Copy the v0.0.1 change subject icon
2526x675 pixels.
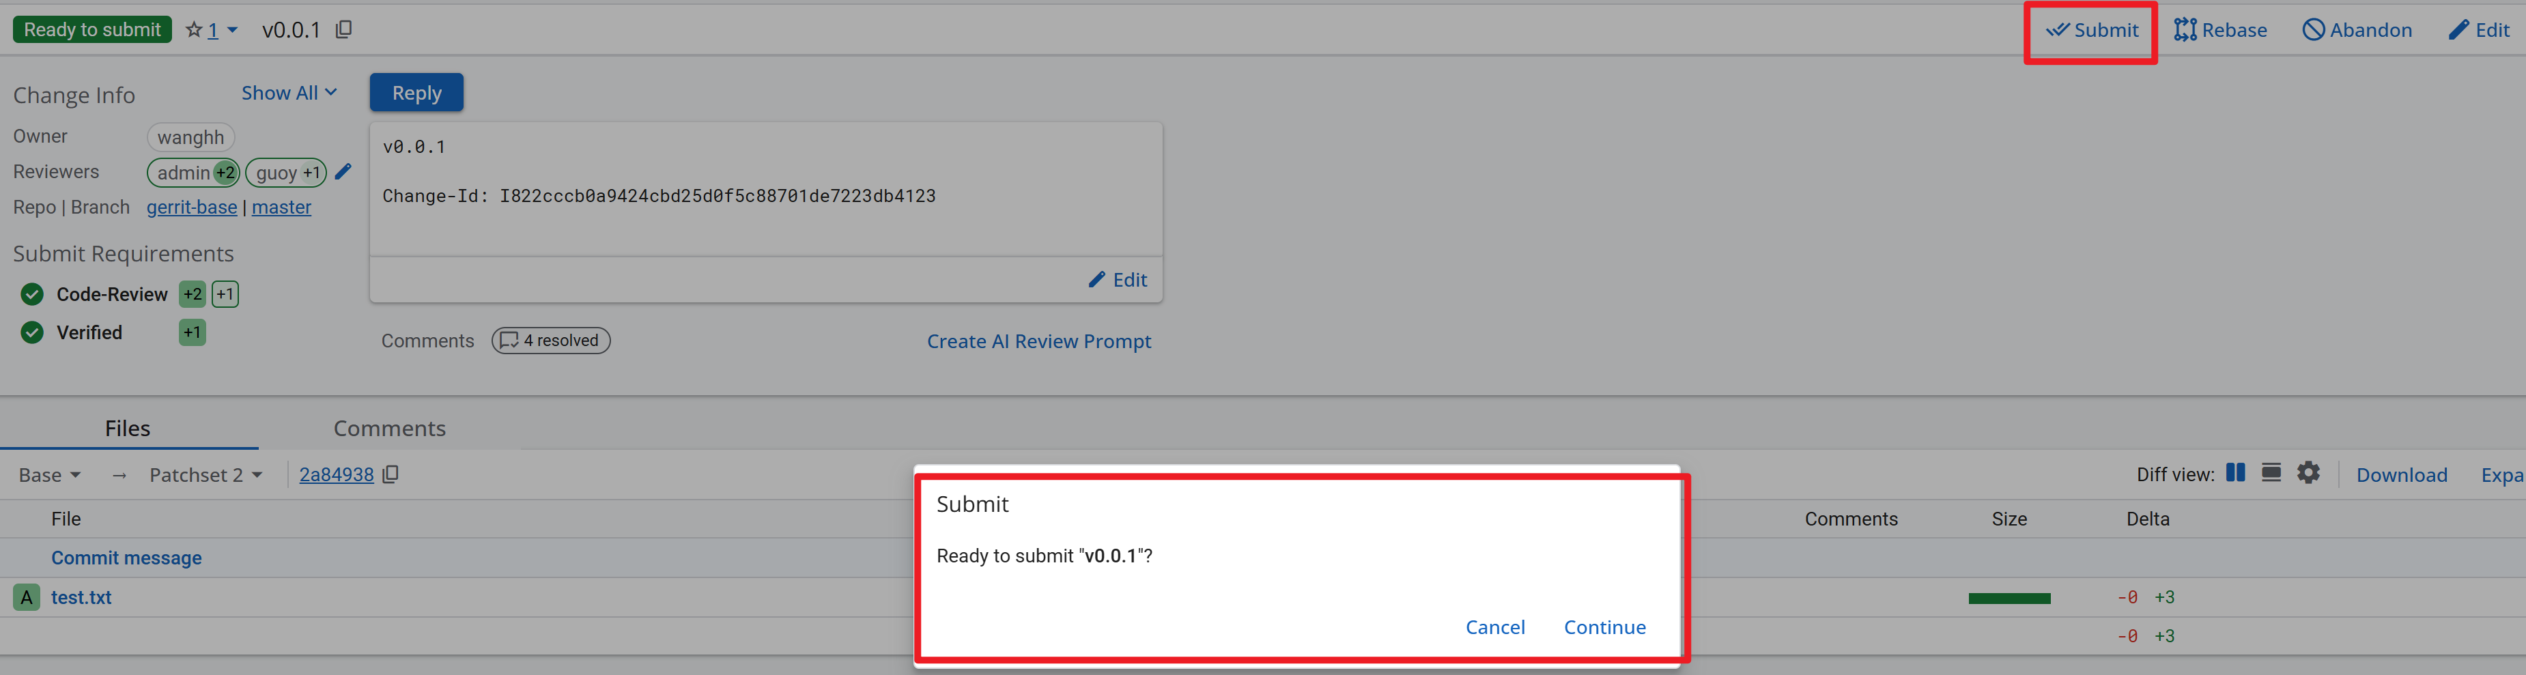[343, 30]
